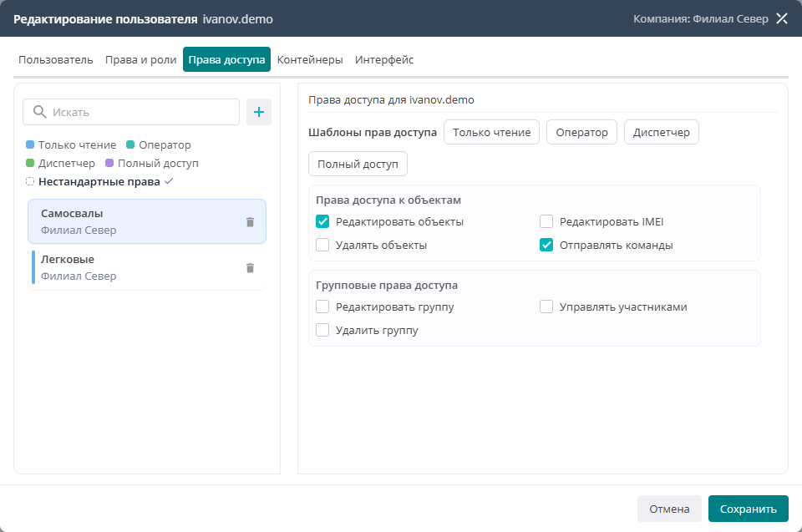Viewport: 802px width, 532px height.
Task: Click the green Диспетчер legend marker
Action: tap(30, 163)
